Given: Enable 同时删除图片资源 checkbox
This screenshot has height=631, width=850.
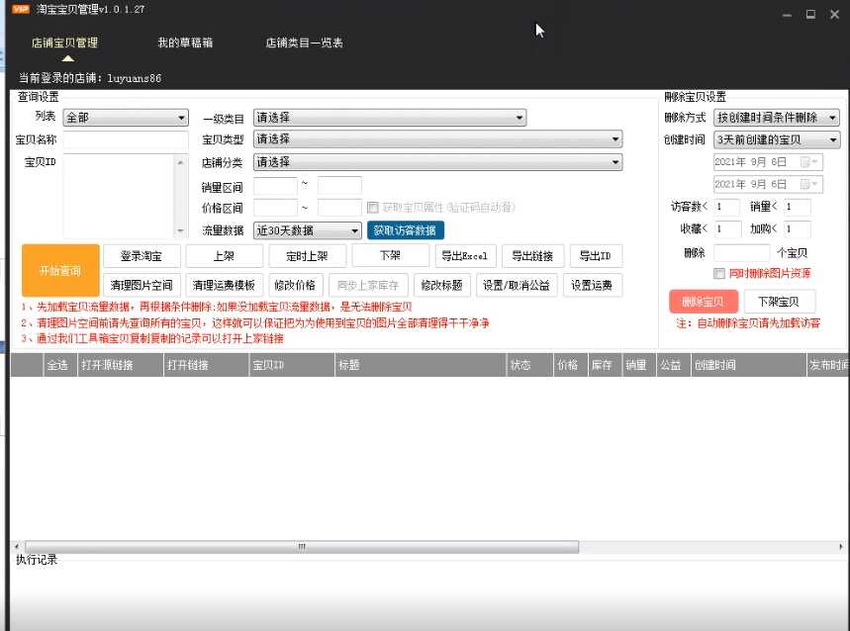Looking at the screenshot, I should pyautogui.click(x=718, y=274).
